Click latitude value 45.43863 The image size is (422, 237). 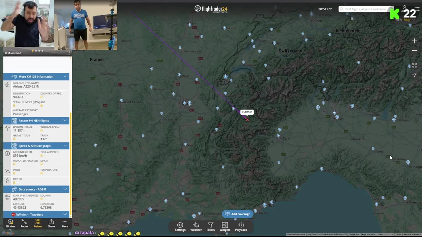[x=19, y=208]
